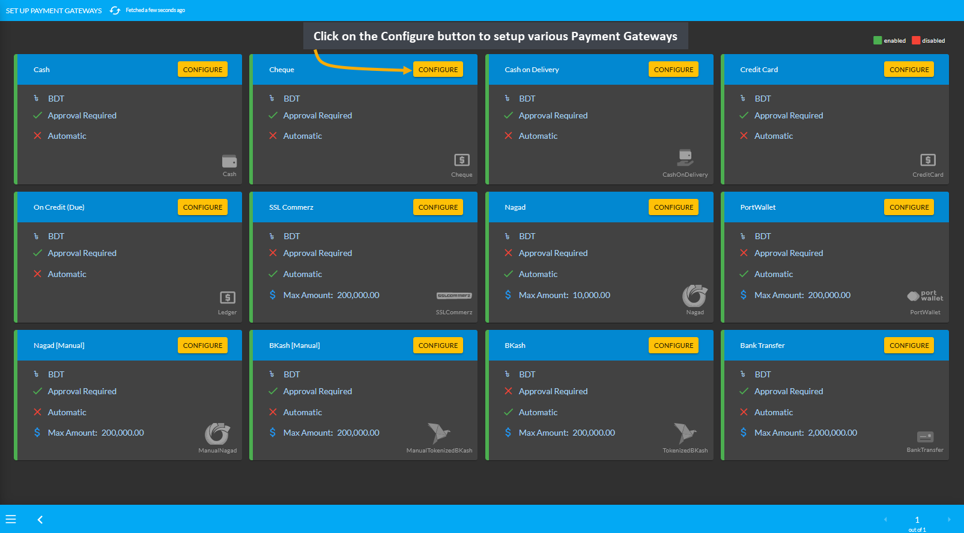Click the Automatic cross icon in Credit Card card

coord(744,136)
